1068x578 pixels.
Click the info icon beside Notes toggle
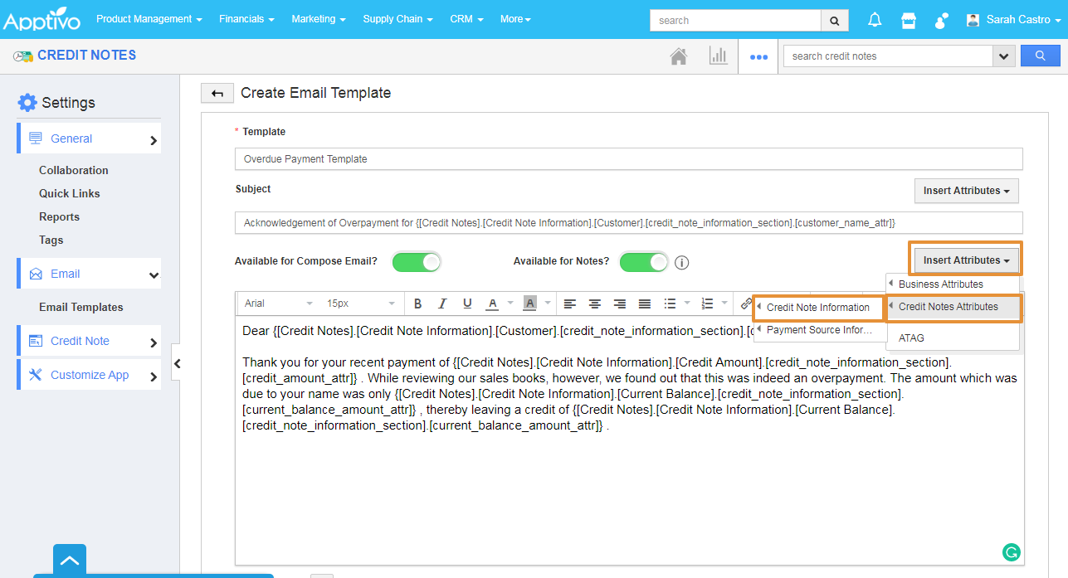click(681, 263)
